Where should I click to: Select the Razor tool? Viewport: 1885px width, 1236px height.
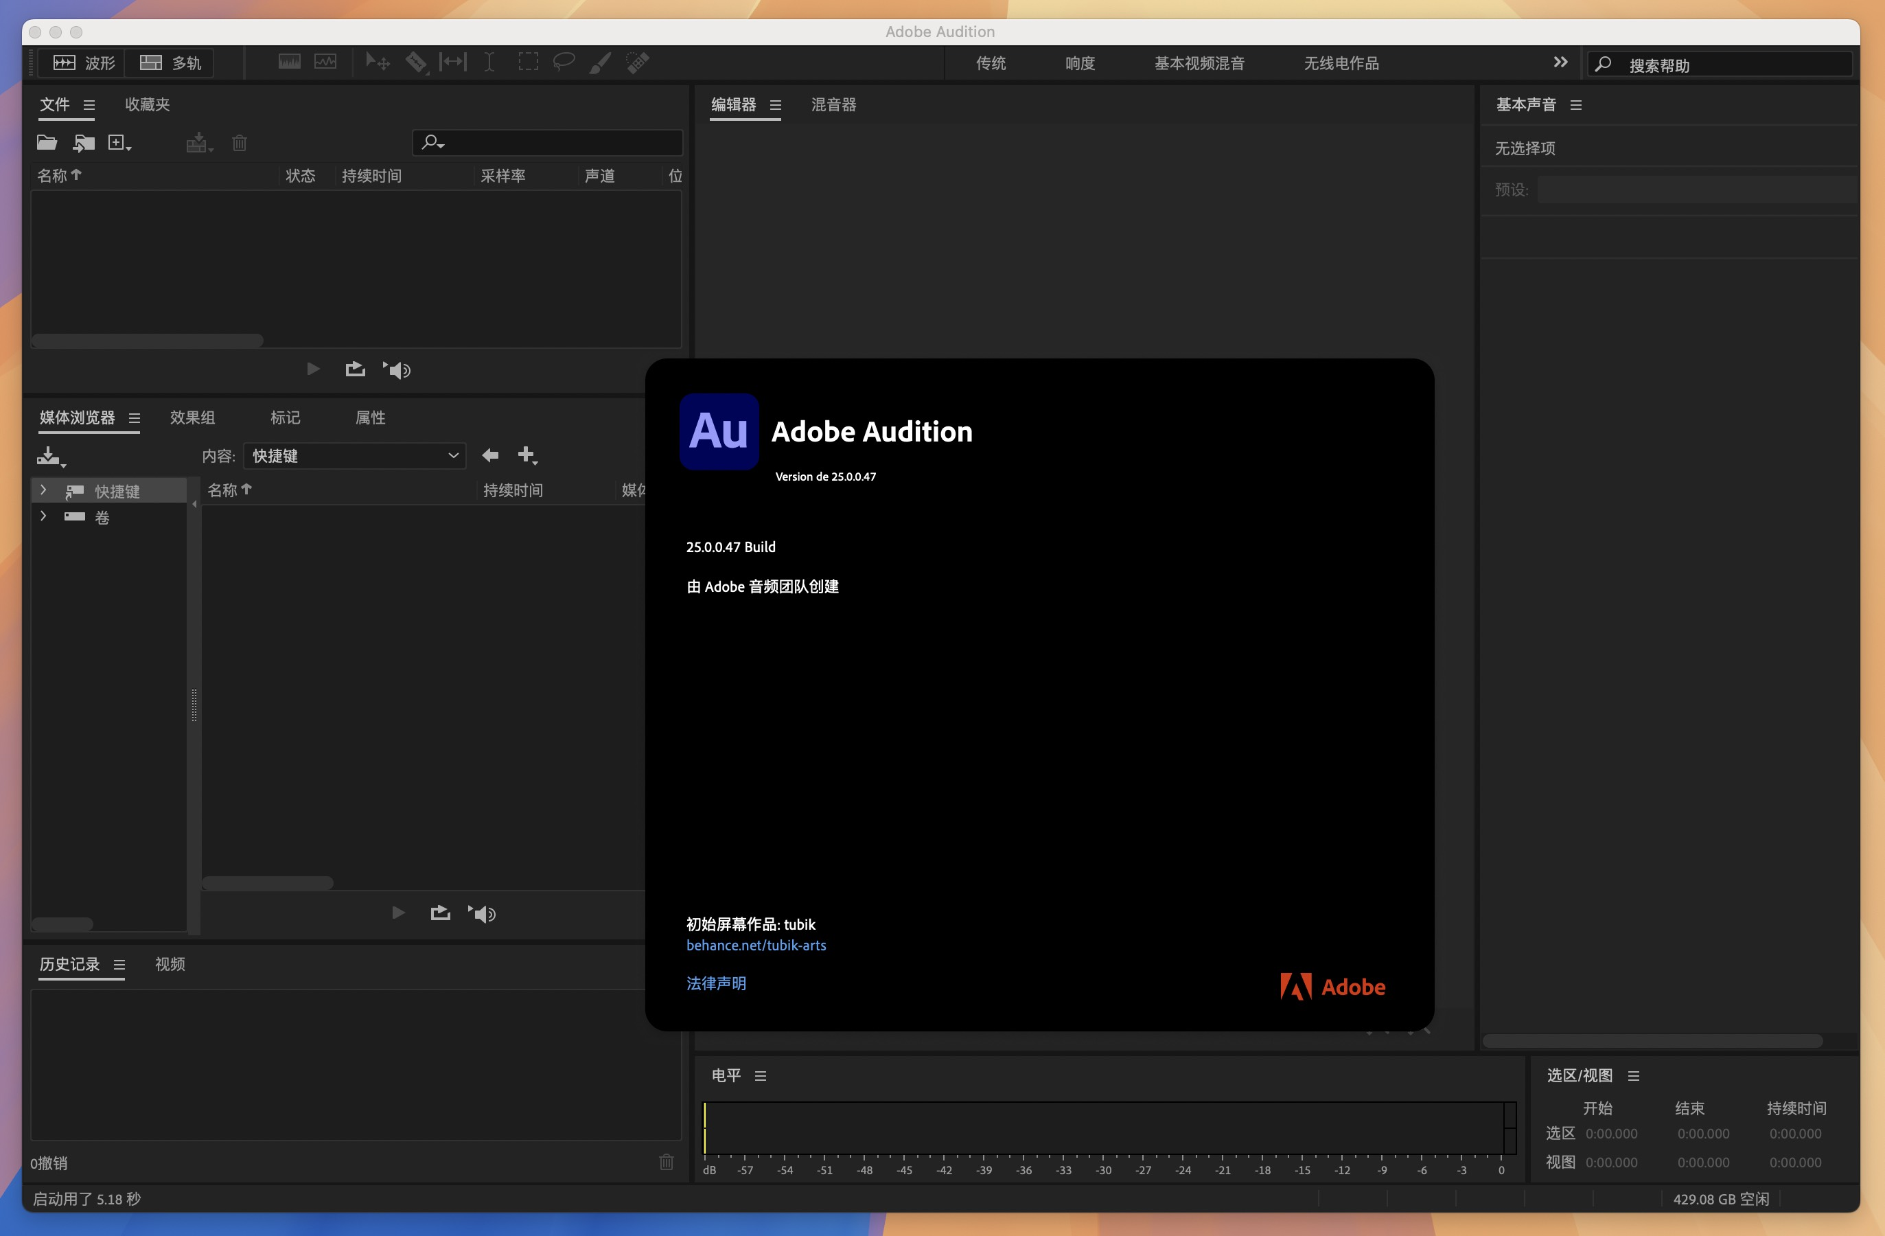pos(417,62)
